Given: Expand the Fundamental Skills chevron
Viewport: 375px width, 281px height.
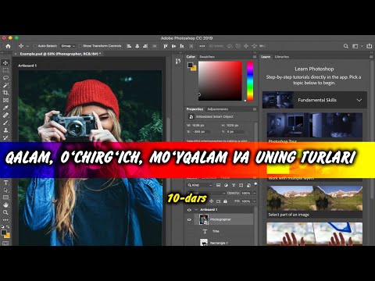Looking at the screenshot, I should pyautogui.click(x=359, y=100).
